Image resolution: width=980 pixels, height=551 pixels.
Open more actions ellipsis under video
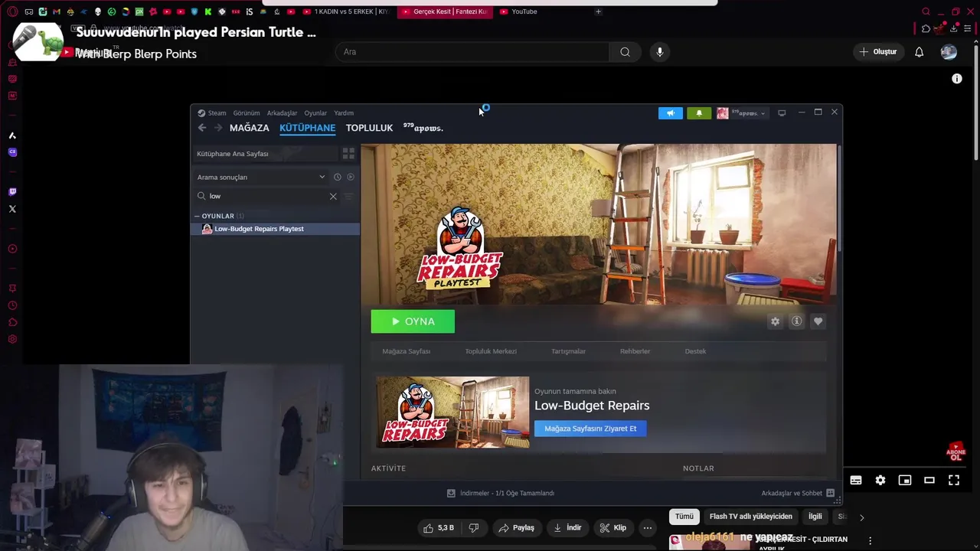click(648, 528)
